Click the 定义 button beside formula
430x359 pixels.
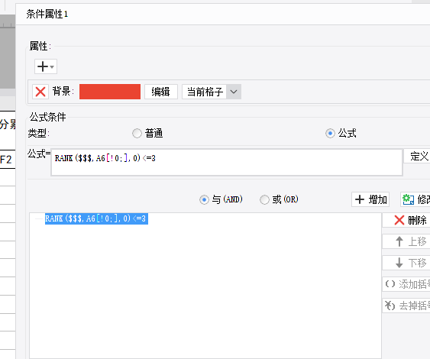[x=417, y=157]
